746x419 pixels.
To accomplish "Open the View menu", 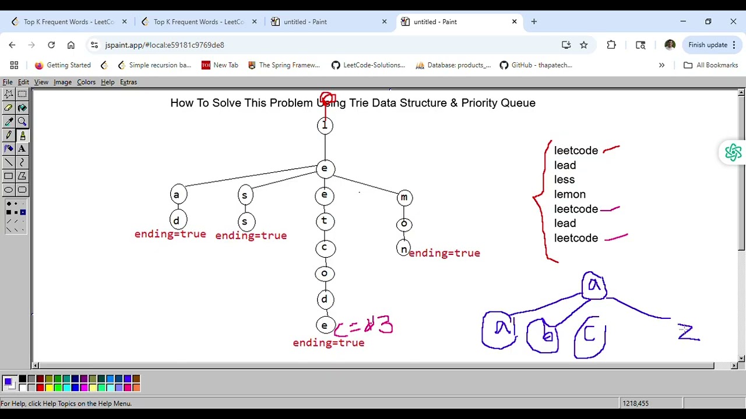I will [x=41, y=82].
